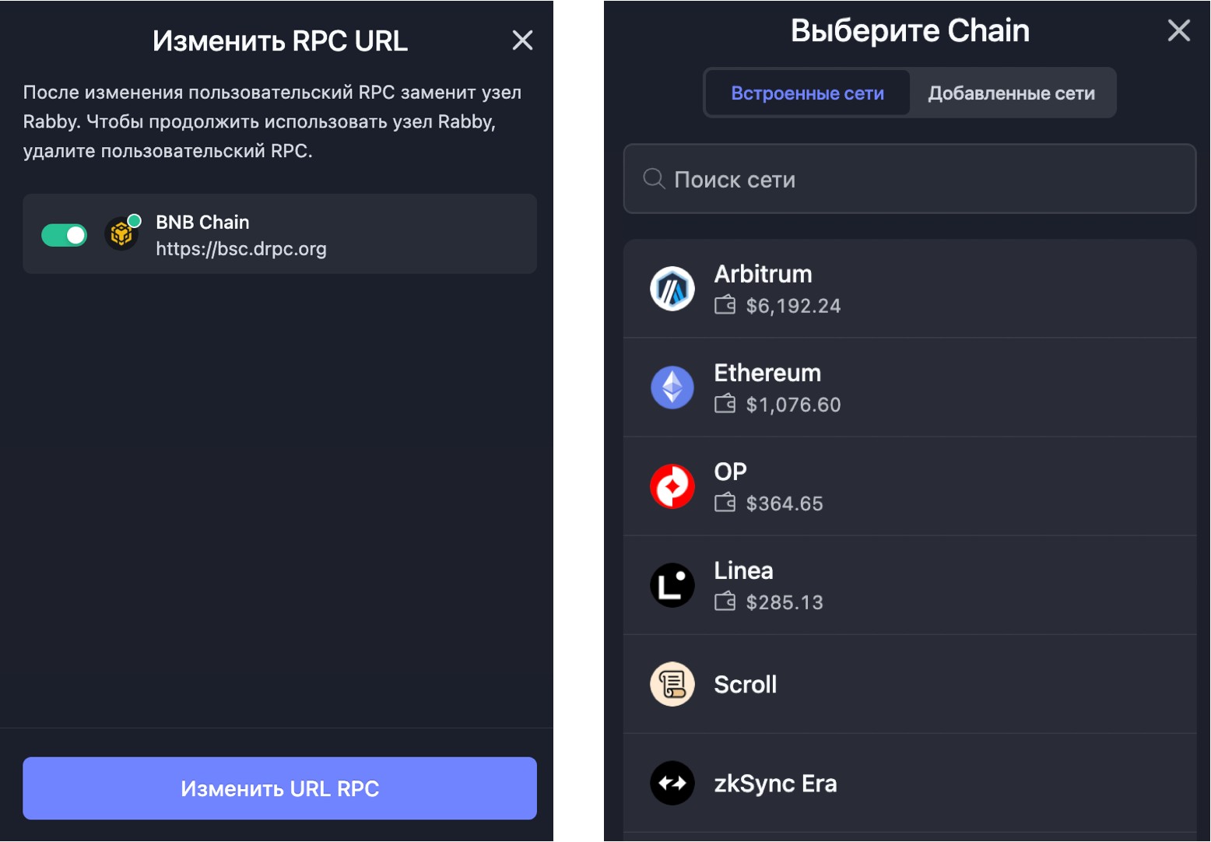Open the Добавленные сети tab
Viewport: 1211px width, 842px height.
[x=1011, y=93]
